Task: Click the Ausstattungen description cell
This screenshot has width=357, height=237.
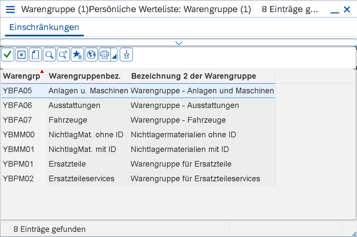Action: tap(88, 105)
